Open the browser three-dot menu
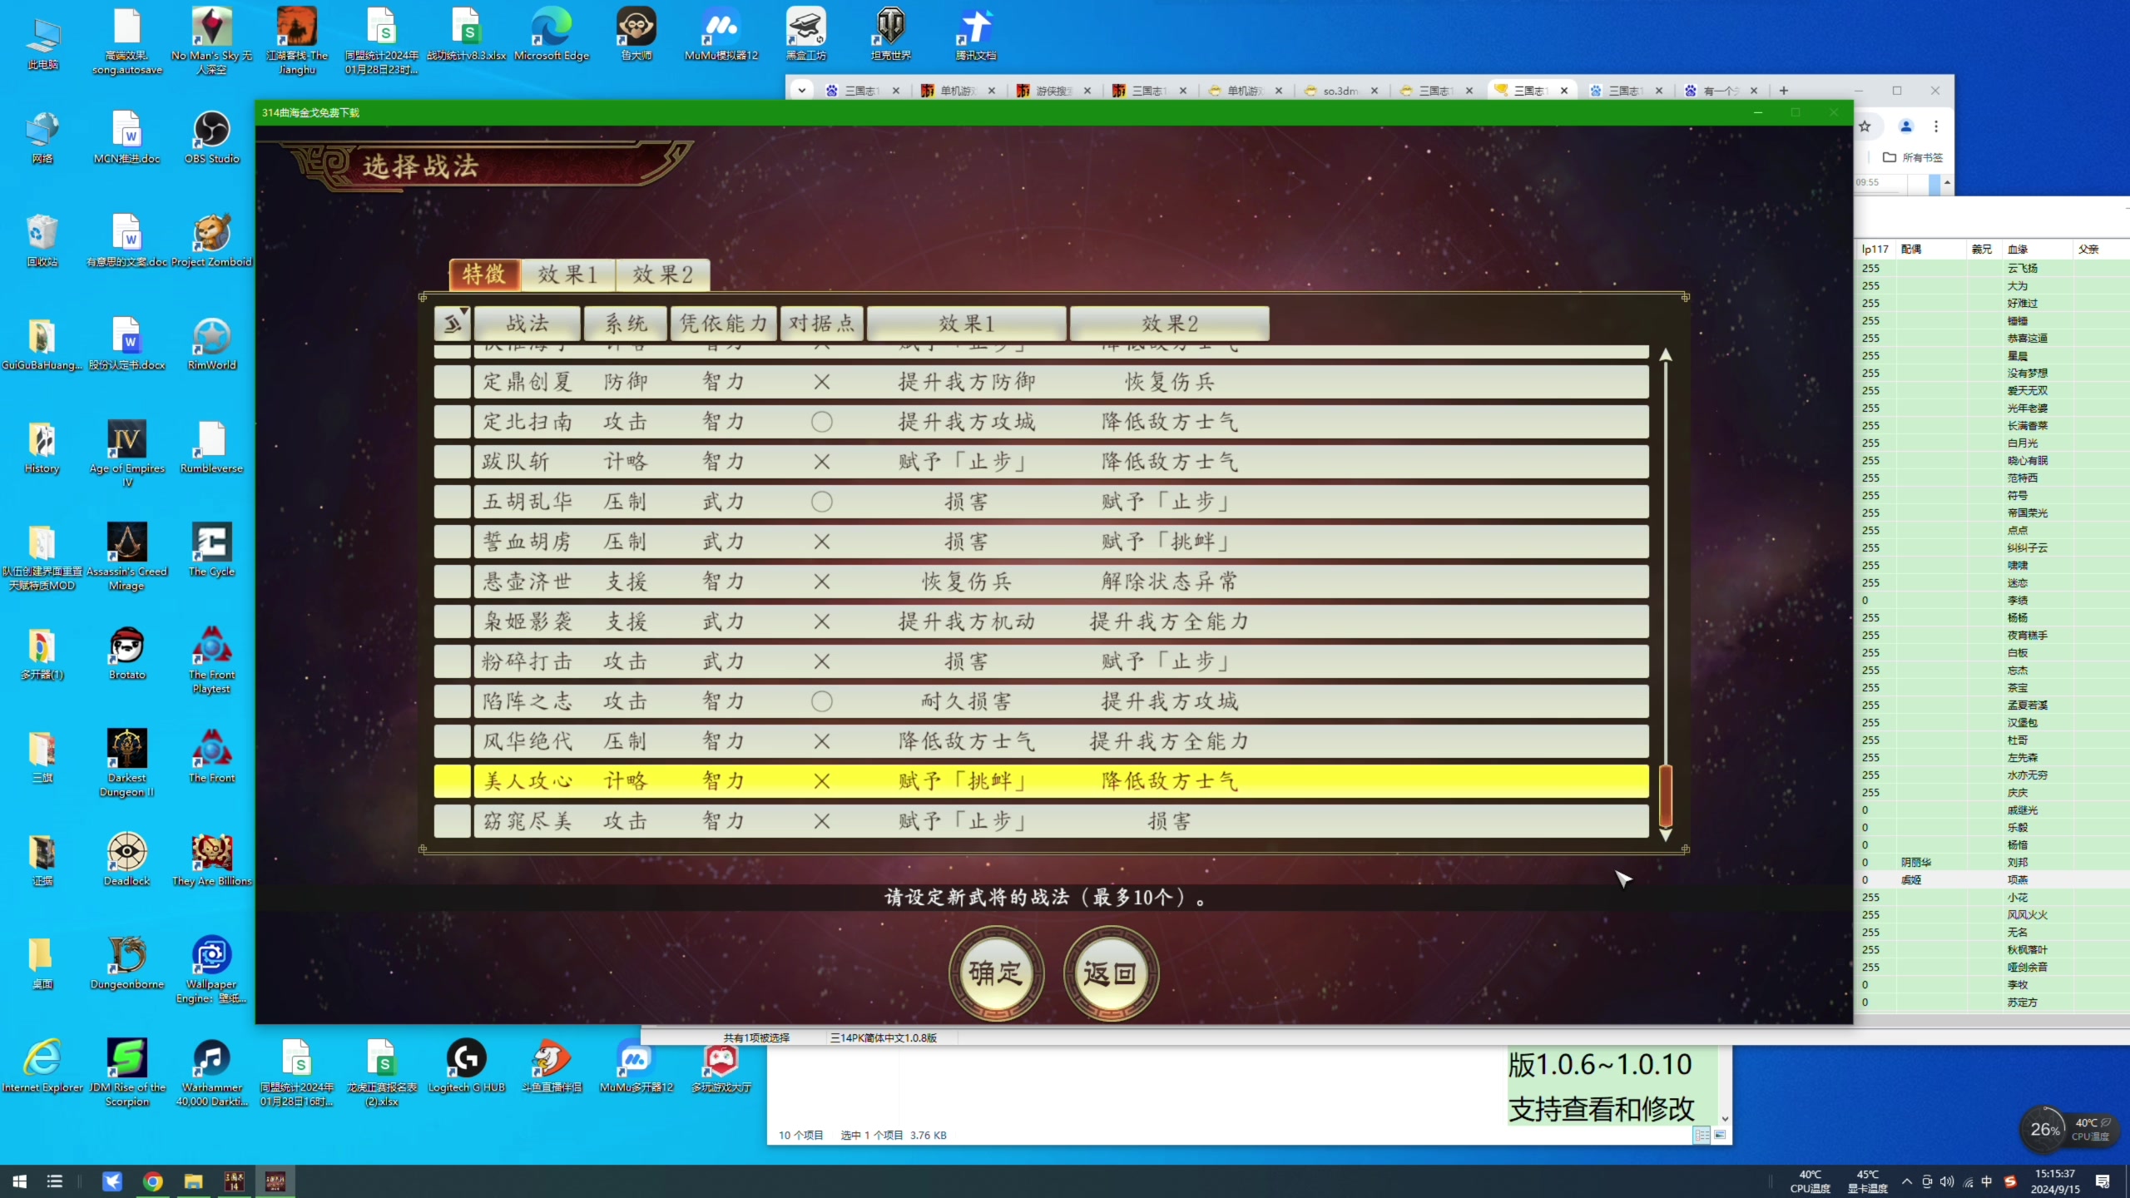 (x=1936, y=126)
